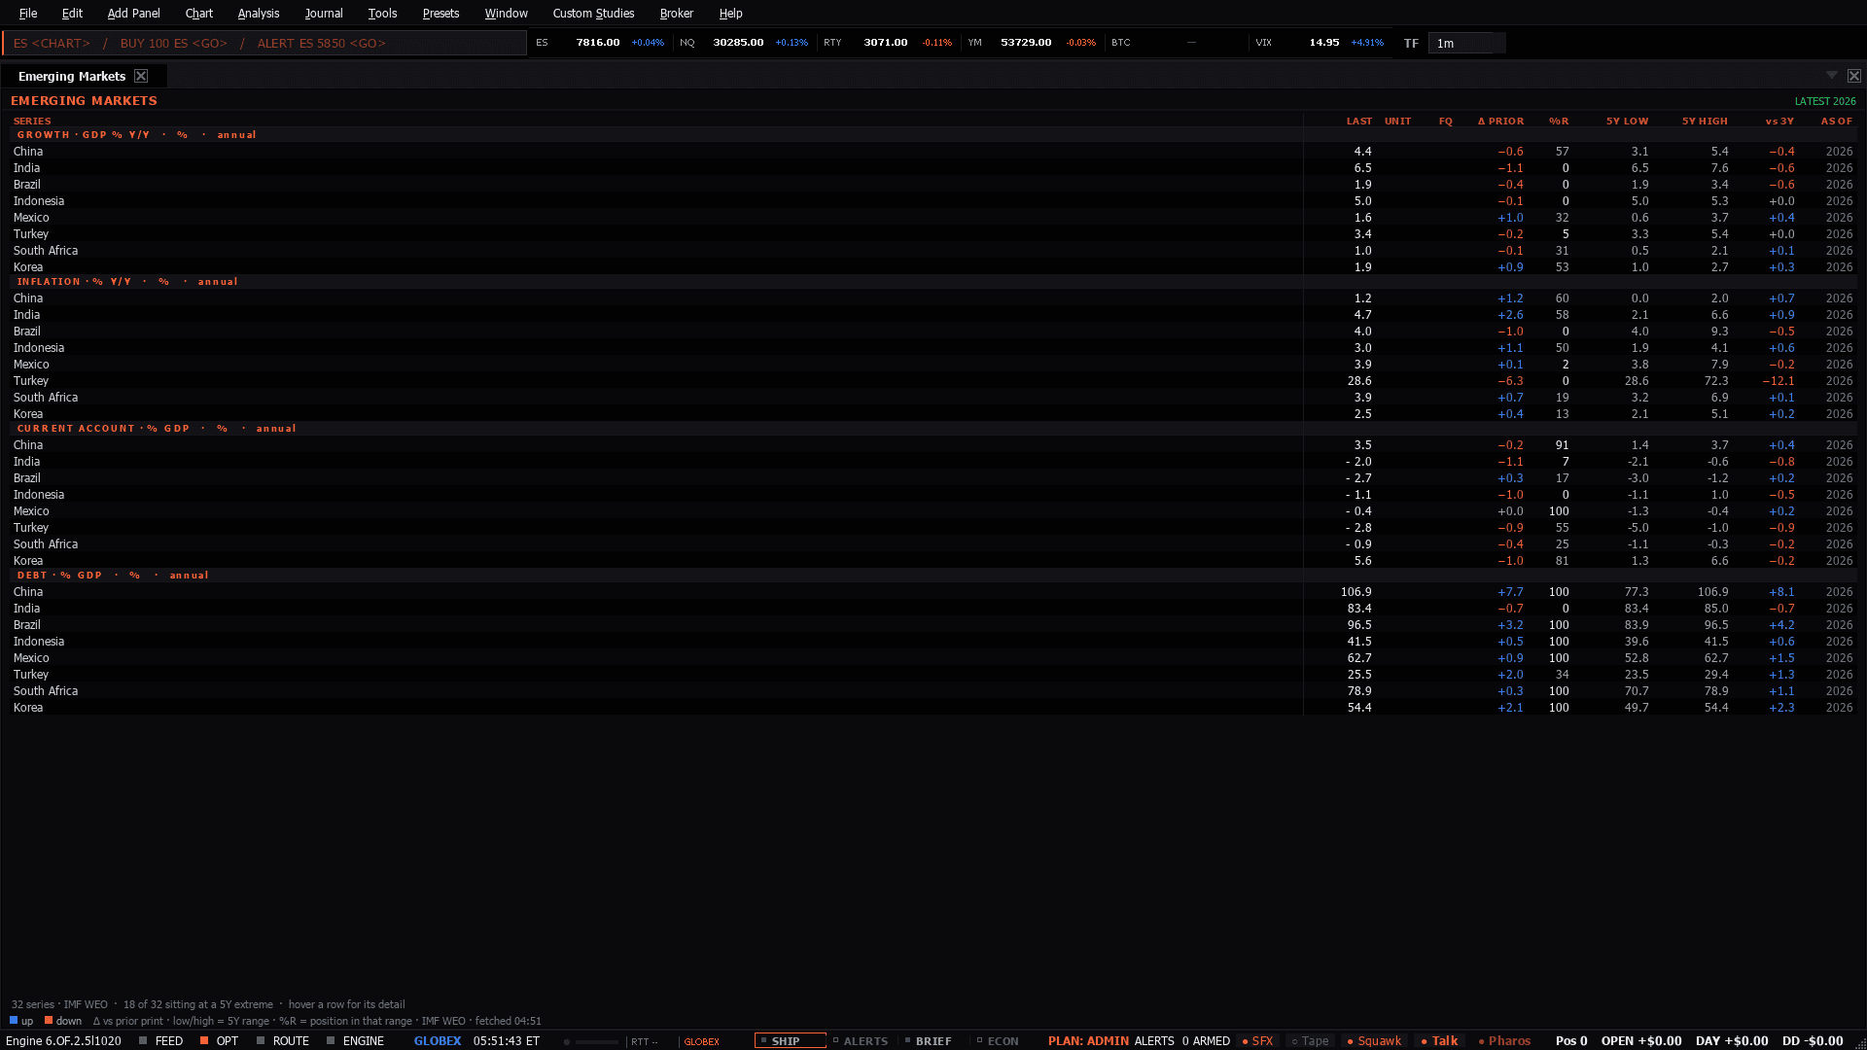Toggle the SHIP button in status bar
This screenshot has height=1050, width=1867.
click(x=790, y=1040)
